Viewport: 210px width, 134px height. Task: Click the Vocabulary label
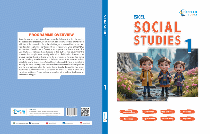coord(167,119)
